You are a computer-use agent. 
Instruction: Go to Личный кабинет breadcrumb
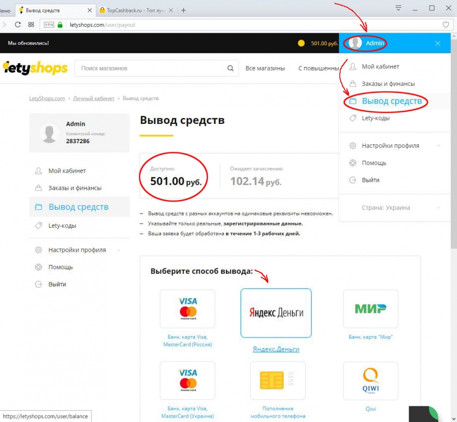coord(93,99)
